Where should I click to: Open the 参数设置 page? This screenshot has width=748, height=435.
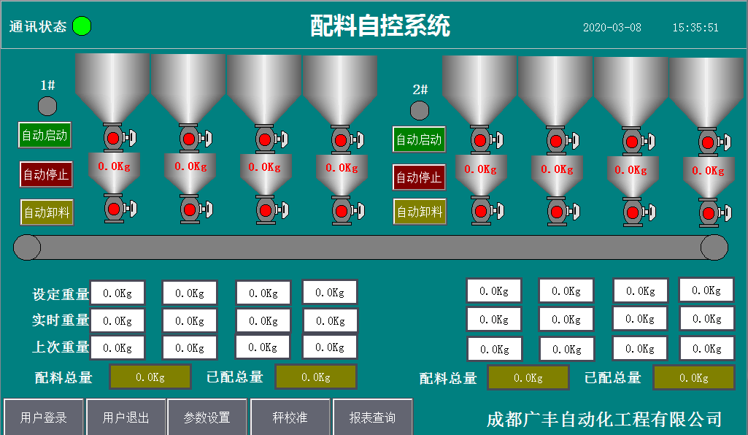207,417
